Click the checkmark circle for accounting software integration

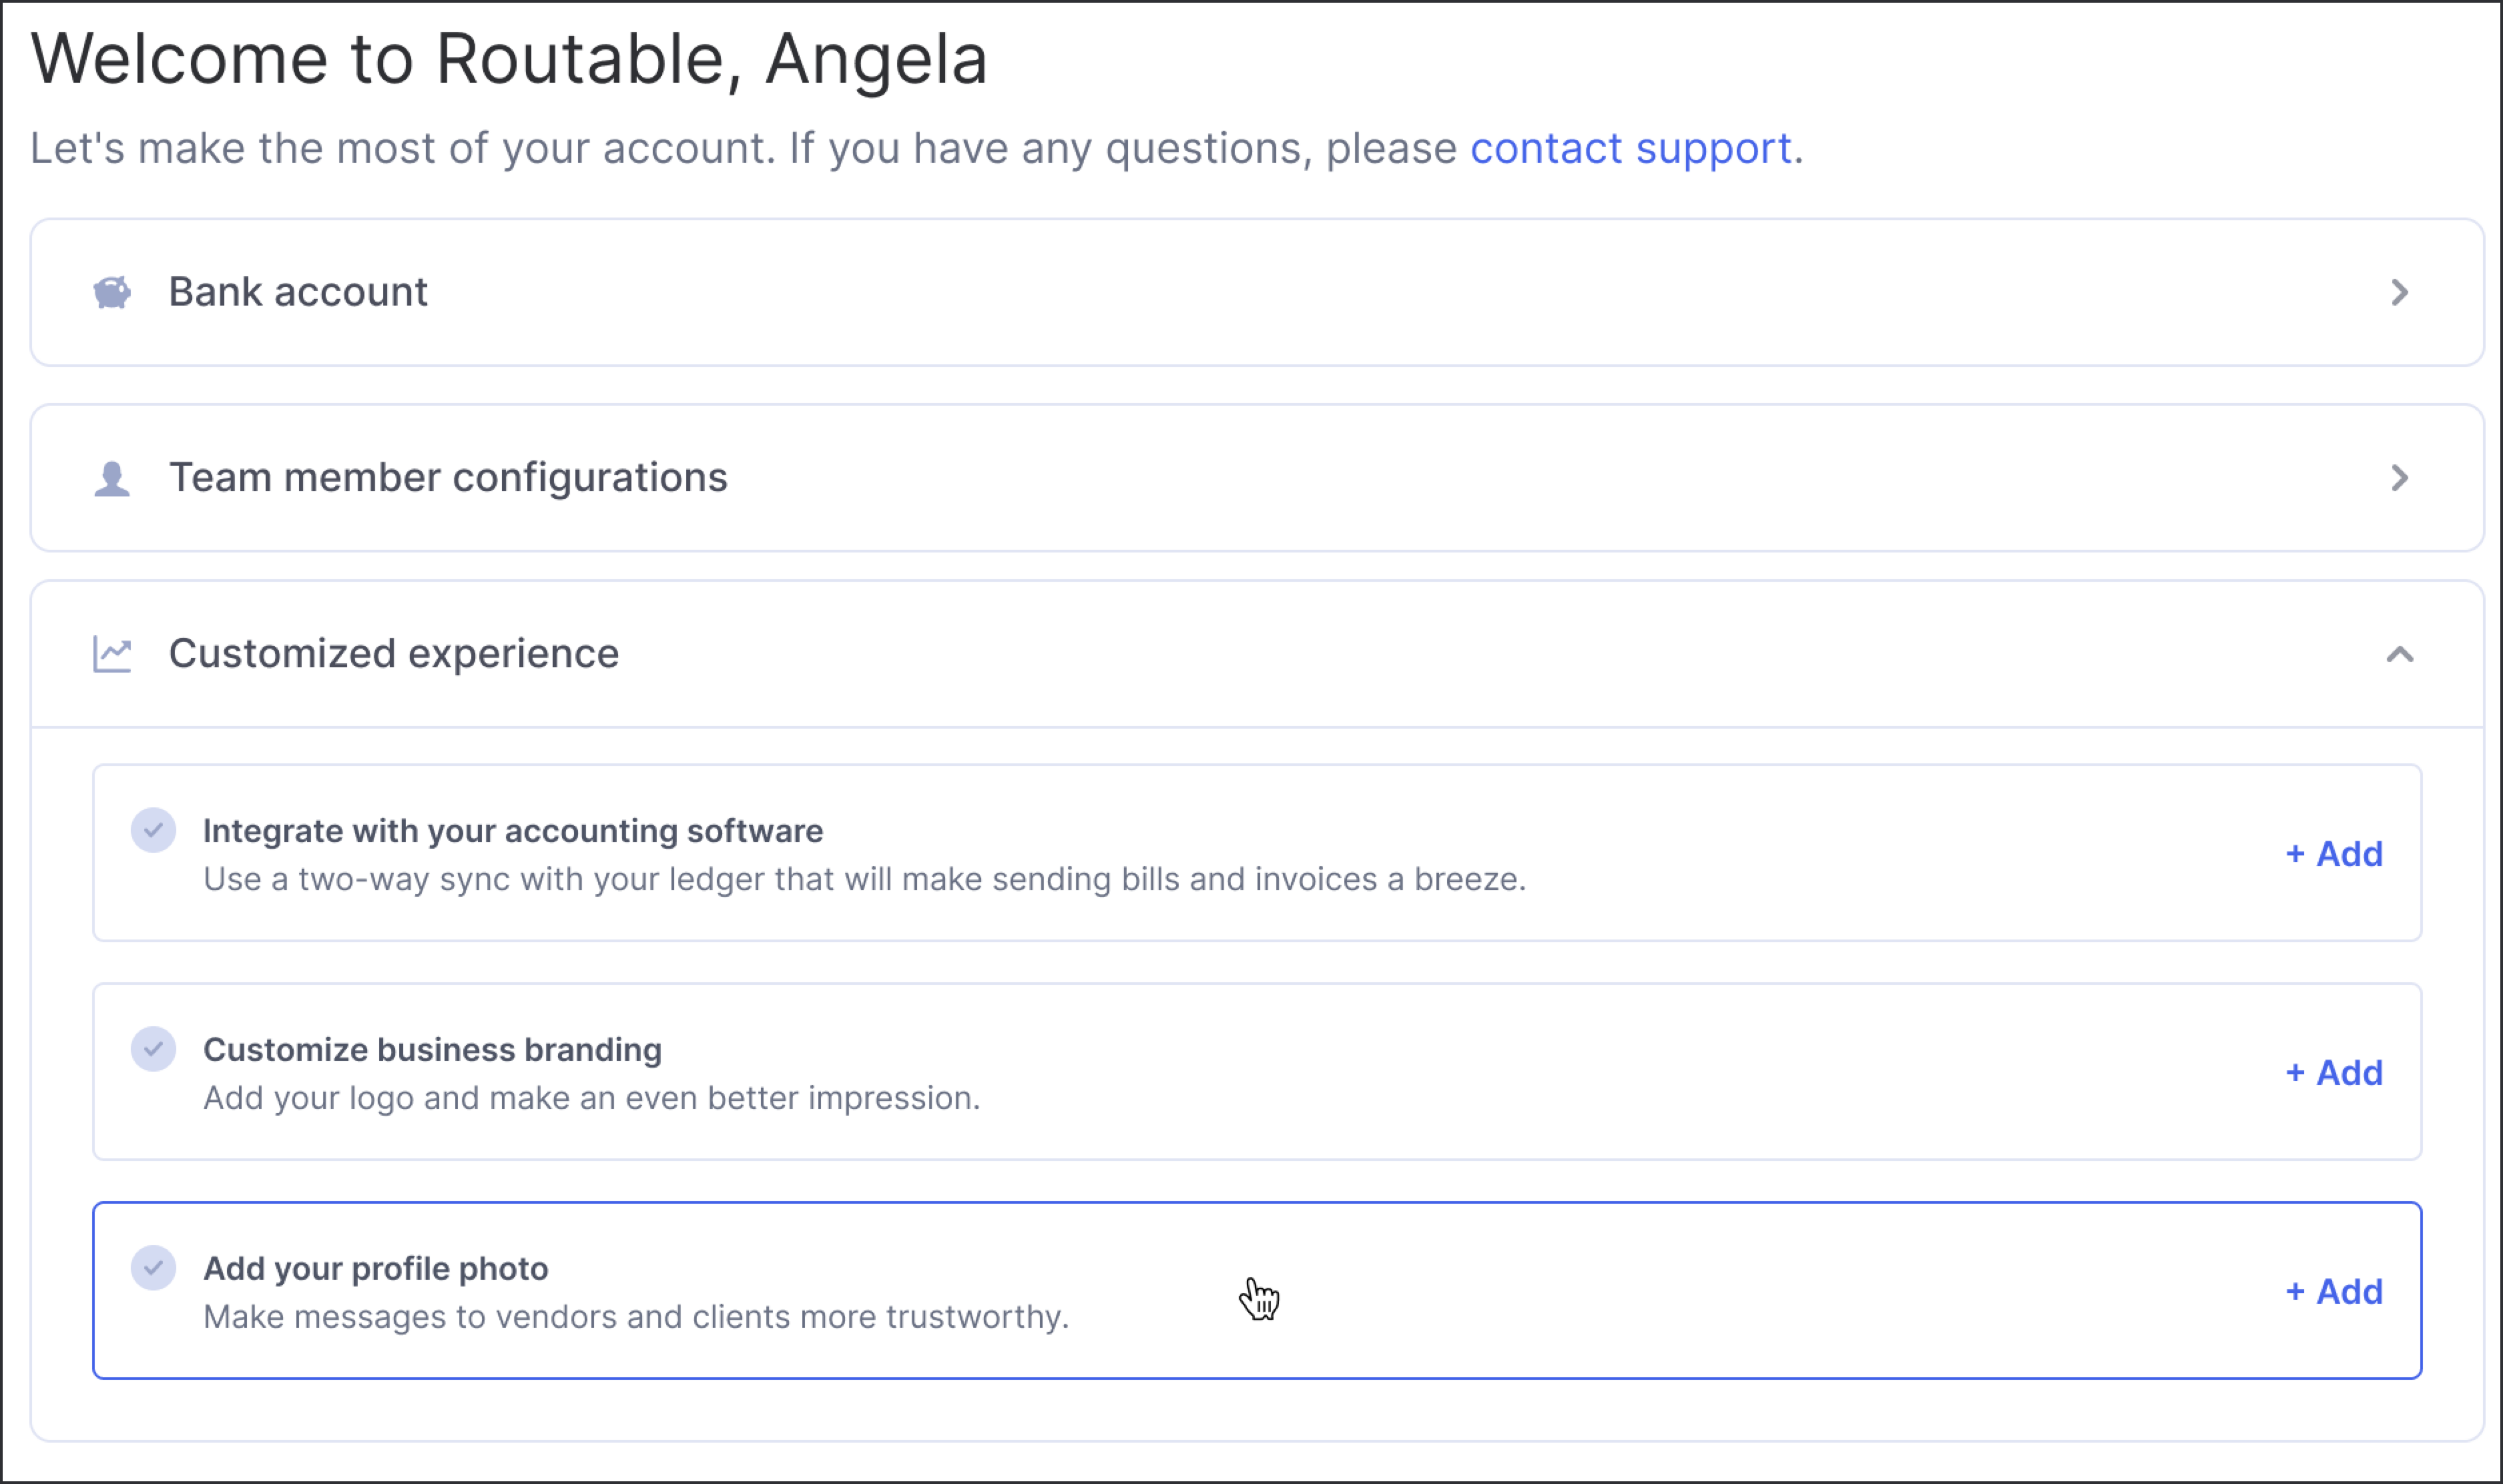(x=153, y=830)
